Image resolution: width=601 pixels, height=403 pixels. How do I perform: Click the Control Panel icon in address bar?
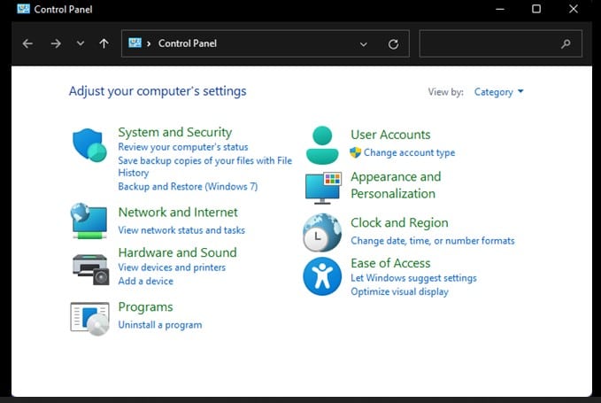[135, 43]
